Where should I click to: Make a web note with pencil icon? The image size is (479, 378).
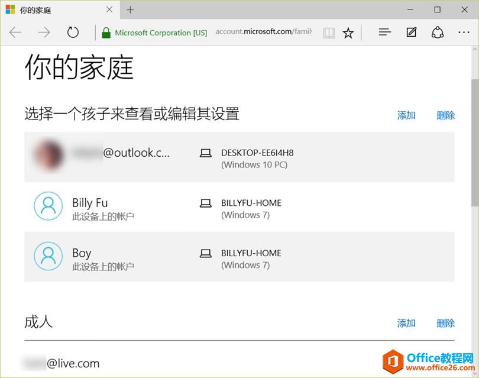click(411, 32)
